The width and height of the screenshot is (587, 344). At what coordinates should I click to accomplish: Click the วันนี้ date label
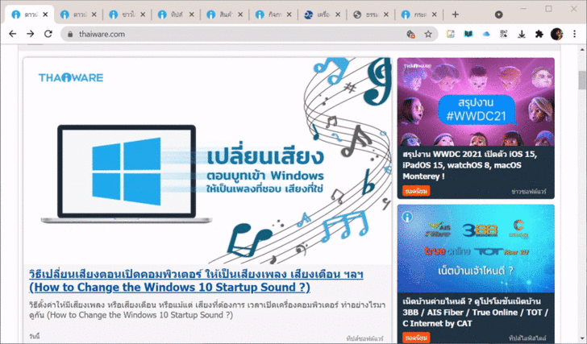(34, 337)
